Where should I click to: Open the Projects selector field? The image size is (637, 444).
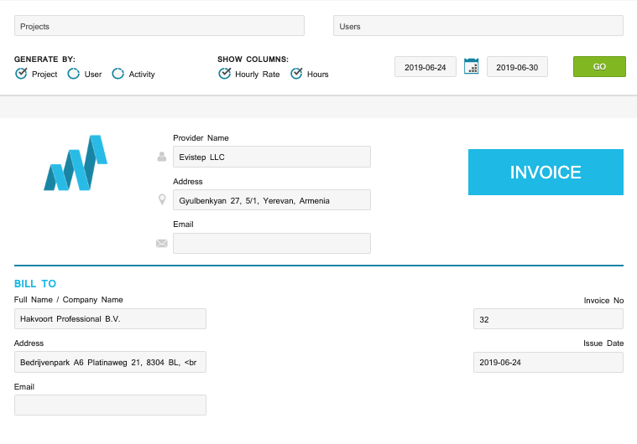click(159, 26)
